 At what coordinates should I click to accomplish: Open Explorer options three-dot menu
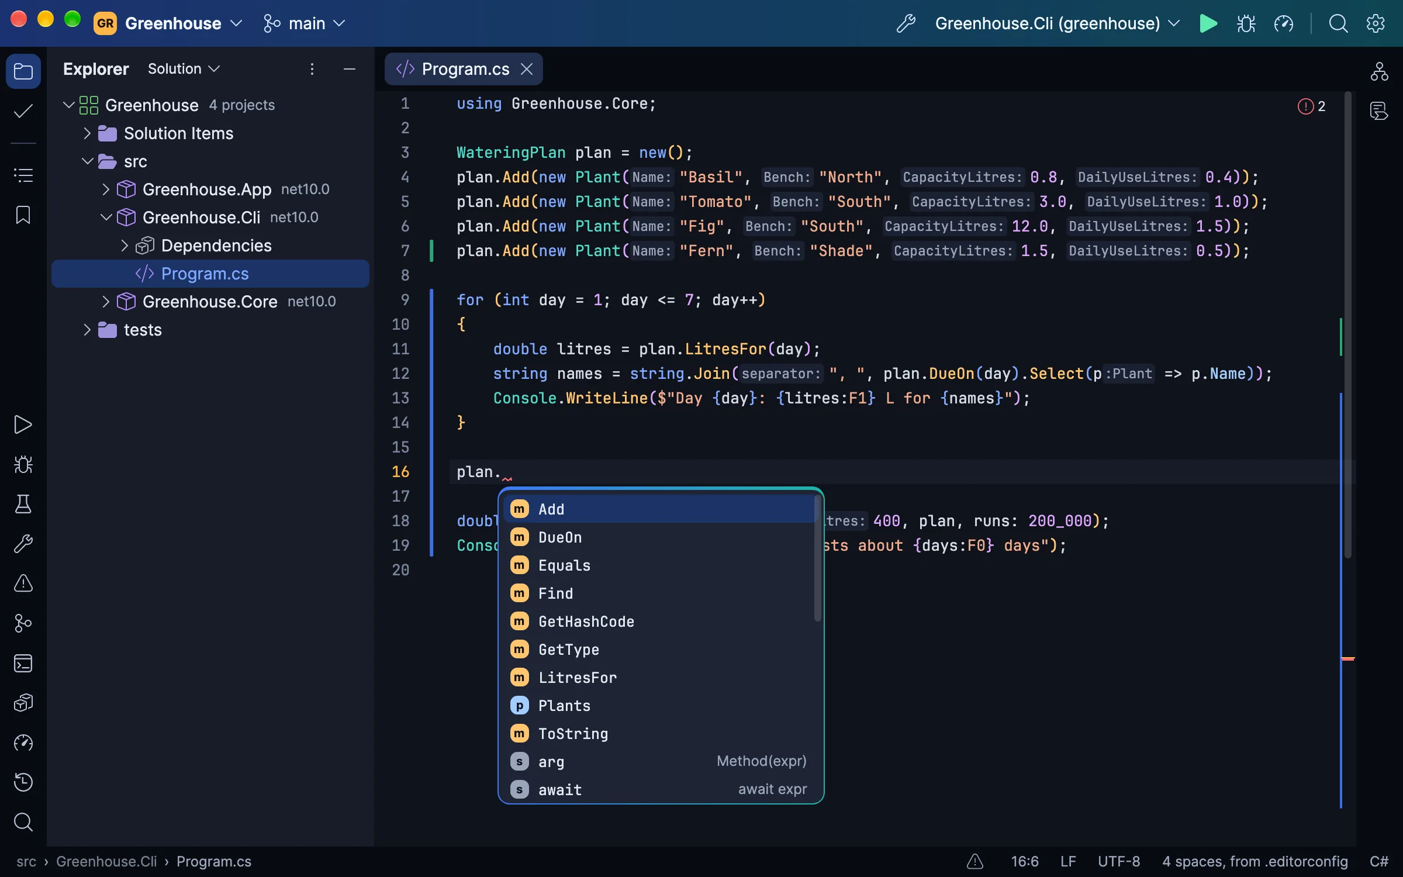312,69
